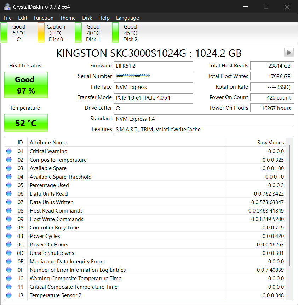
Task: Click the Firmware field EIFK51.2
Action: click(153, 66)
